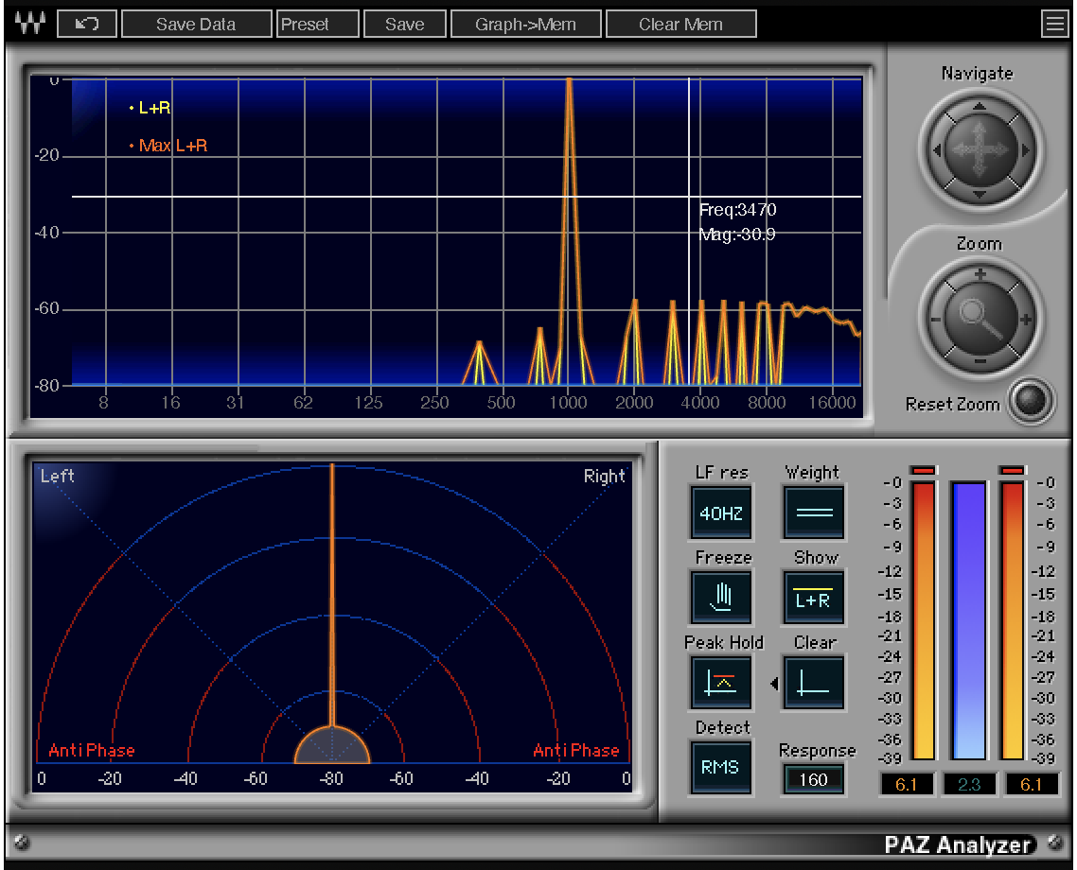Click the right level meter bar
1077x870 pixels.
click(x=1013, y=620)
